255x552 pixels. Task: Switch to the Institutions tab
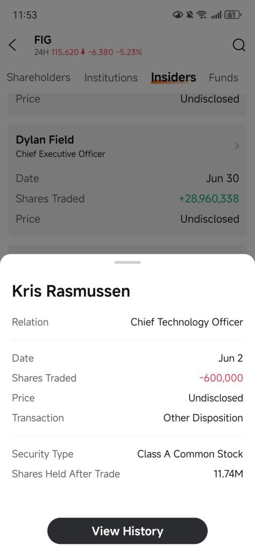click(x=111, y=78)
